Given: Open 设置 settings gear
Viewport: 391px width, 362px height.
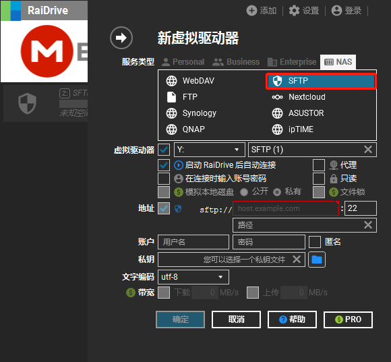Looking at the screenshot, I should 304,11.
